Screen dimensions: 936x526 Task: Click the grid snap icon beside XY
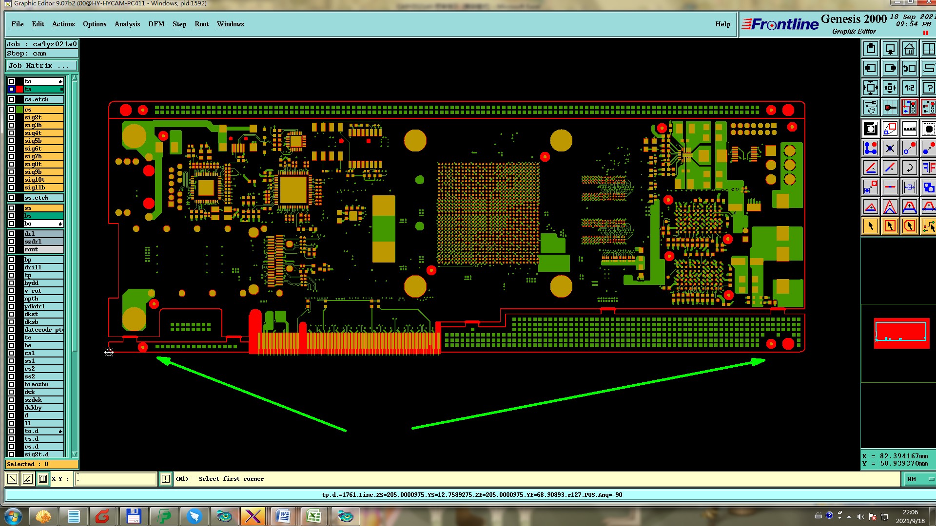pos(43,479)
